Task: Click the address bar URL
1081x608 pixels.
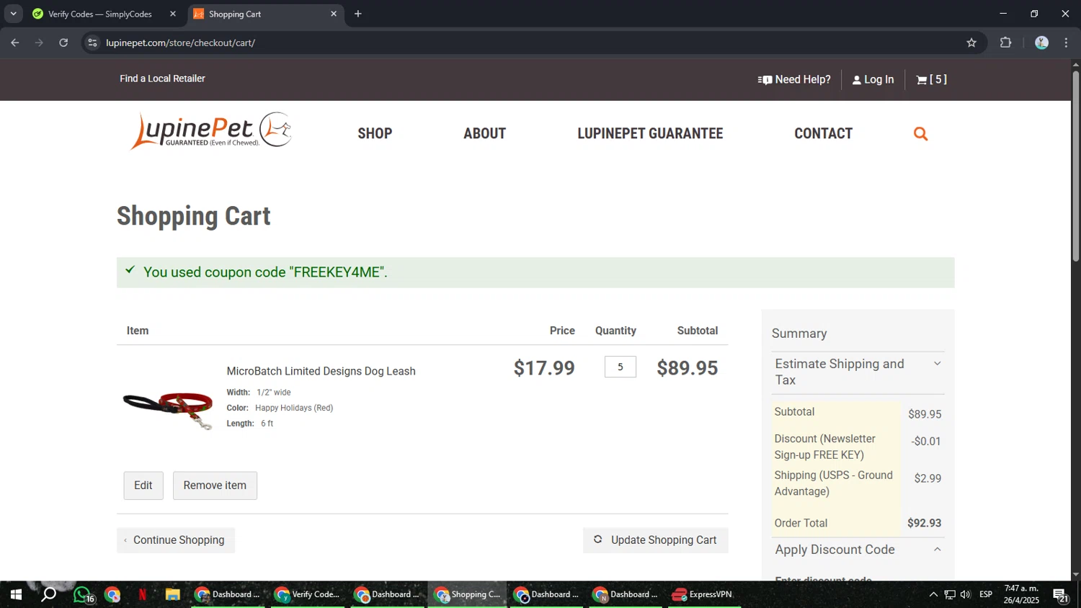Action: [180, 43]
